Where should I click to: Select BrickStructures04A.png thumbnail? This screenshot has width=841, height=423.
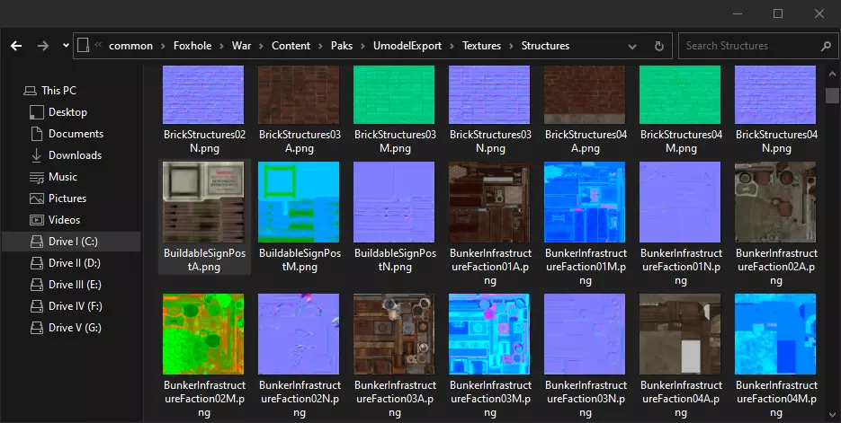tap(585, 95)
